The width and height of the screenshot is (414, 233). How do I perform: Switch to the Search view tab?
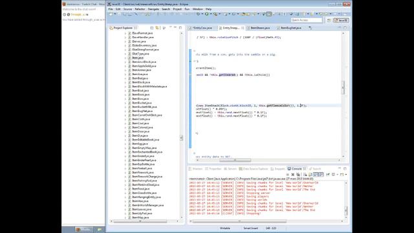click(x=315, y=169)
